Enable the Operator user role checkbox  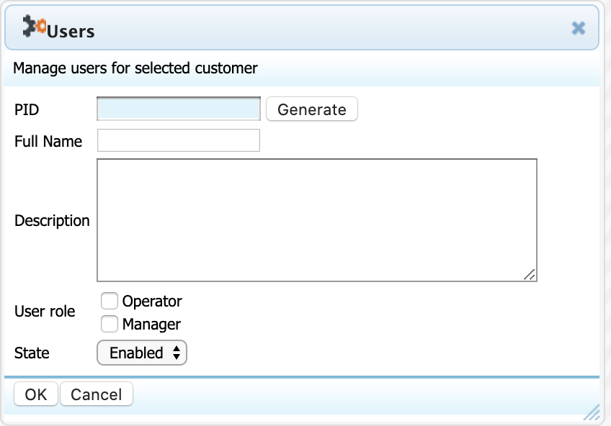(x=110, y=301)
